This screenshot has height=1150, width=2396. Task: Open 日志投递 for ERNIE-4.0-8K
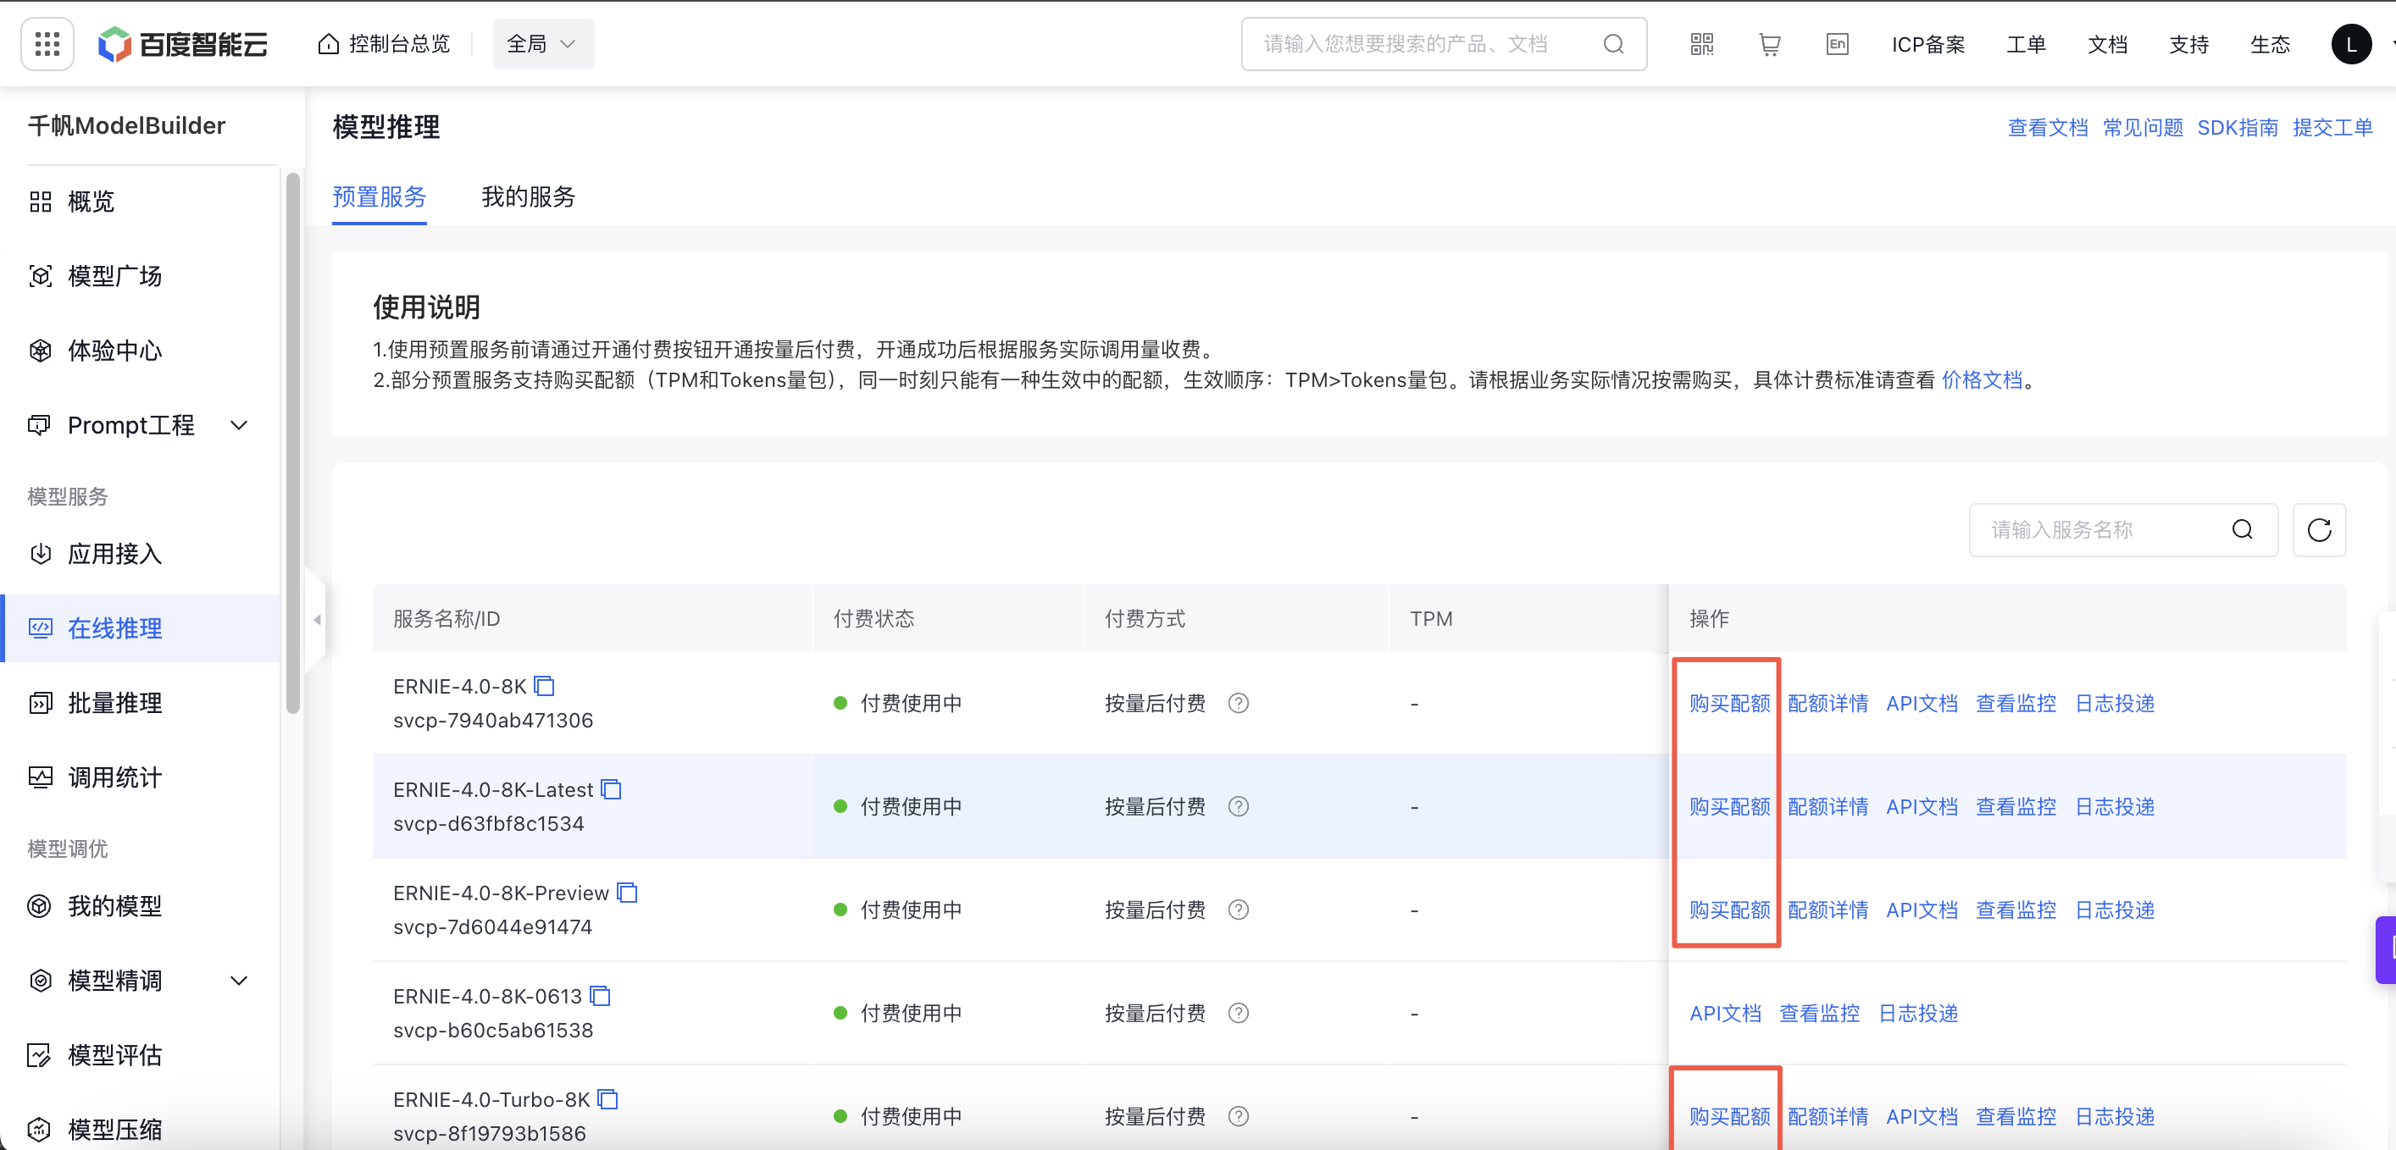2114,703
